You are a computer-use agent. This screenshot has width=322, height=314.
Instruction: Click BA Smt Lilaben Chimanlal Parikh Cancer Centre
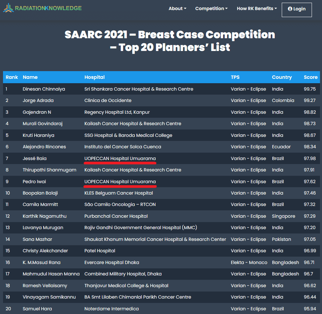138,297
